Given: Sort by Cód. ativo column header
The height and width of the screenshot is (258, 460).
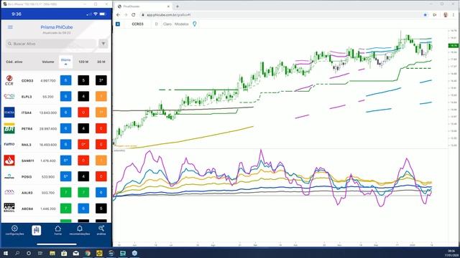Looking at the screenshot, I should [14, 62].
